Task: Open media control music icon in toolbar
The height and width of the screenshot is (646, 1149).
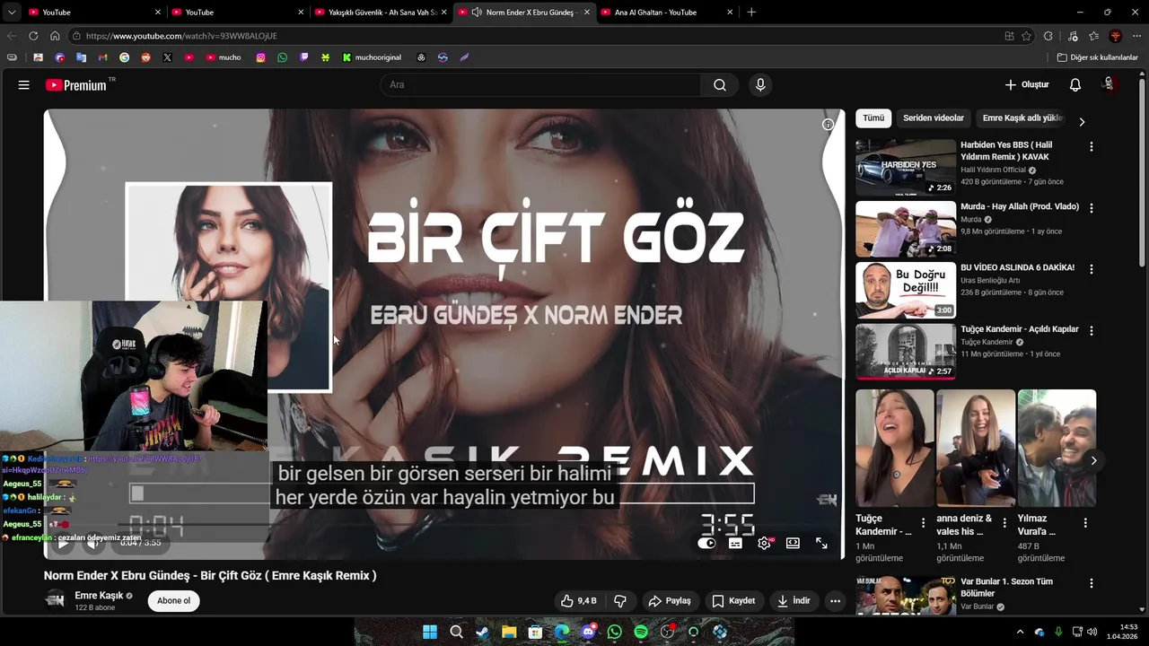Action: pyautogui.click(x=1073, y=36)
